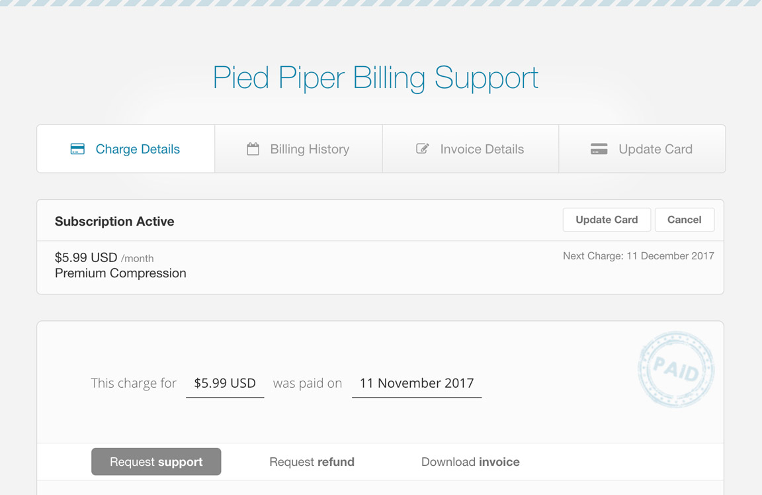Click the Update Card button in subscription panel
Screen dimensions: 762x495
[607, 220]
